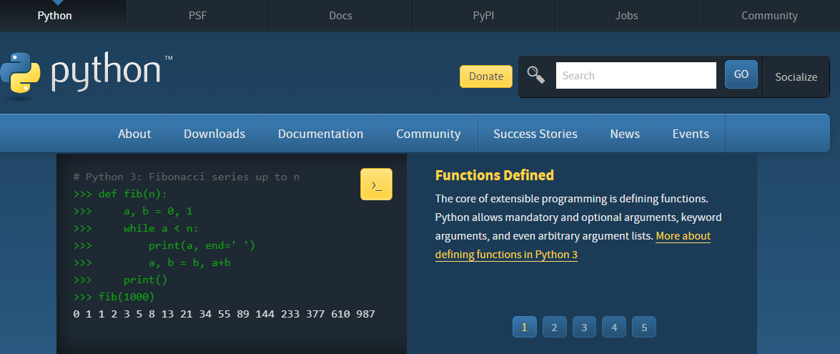Switch to the PyPI top tab
Screen dimensions: 840x354
tap(483, 15)
